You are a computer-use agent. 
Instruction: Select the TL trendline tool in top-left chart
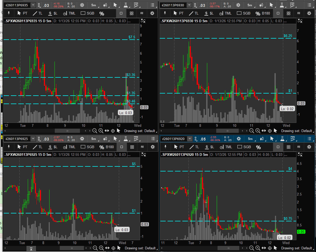(37, 13)
